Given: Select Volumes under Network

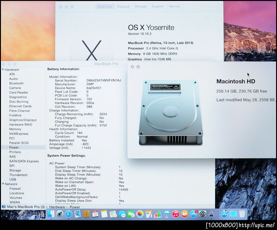Looking at the screenshot, I should click(16, 198).
